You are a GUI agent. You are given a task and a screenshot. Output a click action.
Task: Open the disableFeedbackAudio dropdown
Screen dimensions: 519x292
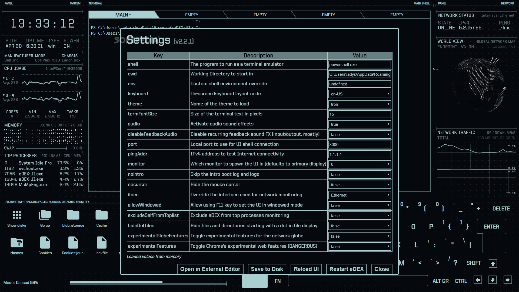[x=360, y=135]
